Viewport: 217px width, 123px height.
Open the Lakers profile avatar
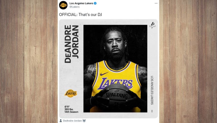[x=63, y=5]
